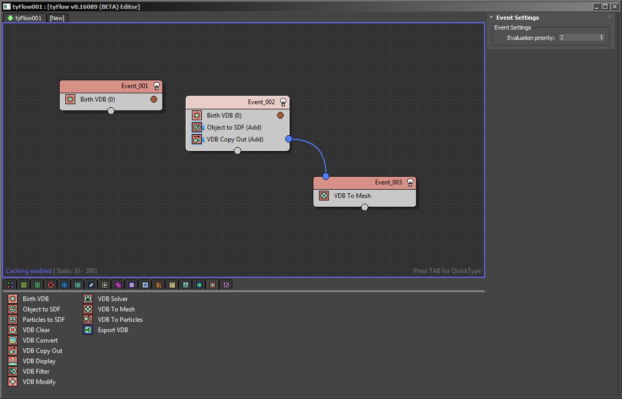Click the VDB Solver operator icon
Viewport: 622px width, 399px height.
[88, 299]
